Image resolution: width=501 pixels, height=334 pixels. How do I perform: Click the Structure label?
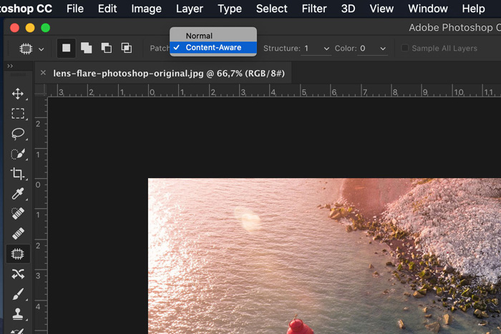point(282,49)
